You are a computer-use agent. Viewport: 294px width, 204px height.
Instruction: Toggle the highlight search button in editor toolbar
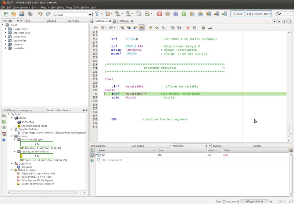pos(141,28)
